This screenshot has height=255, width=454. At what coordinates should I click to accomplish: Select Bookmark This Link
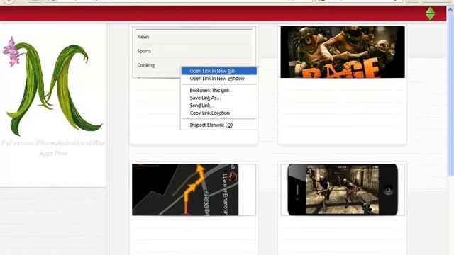pyautogui.click(x=219, y=90)
